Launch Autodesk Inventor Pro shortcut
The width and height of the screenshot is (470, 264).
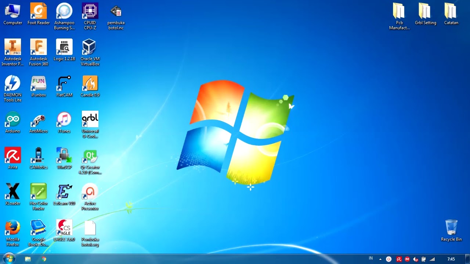12,52
